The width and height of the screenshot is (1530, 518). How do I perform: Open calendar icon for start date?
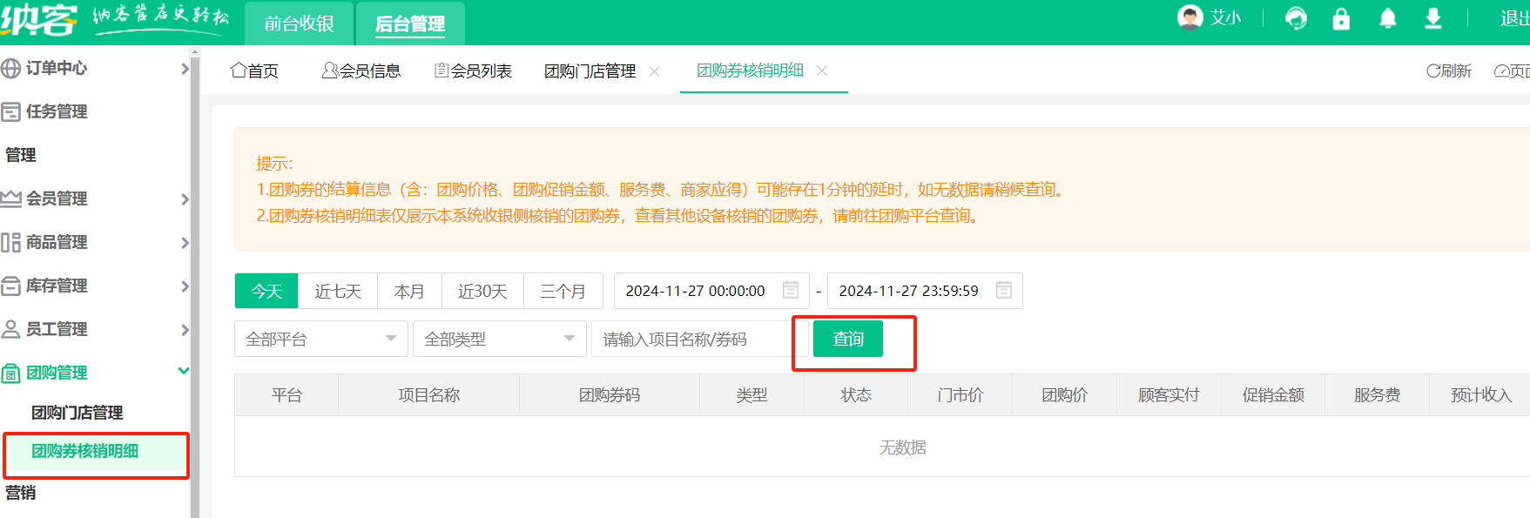[791, 290]
